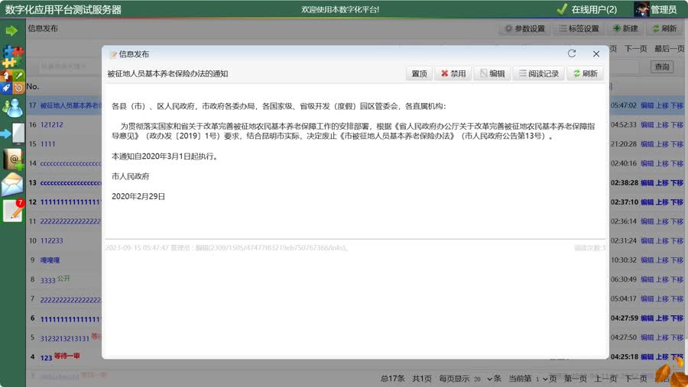Open the messenger contacts sidebar icon
The height and width of the screenshot is (387, 688).
pyautogui.click(x=12, y=107)
